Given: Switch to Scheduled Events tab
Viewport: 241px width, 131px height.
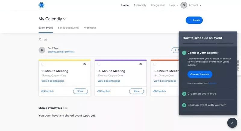Looking at the screenshot, I should point(68,28).
